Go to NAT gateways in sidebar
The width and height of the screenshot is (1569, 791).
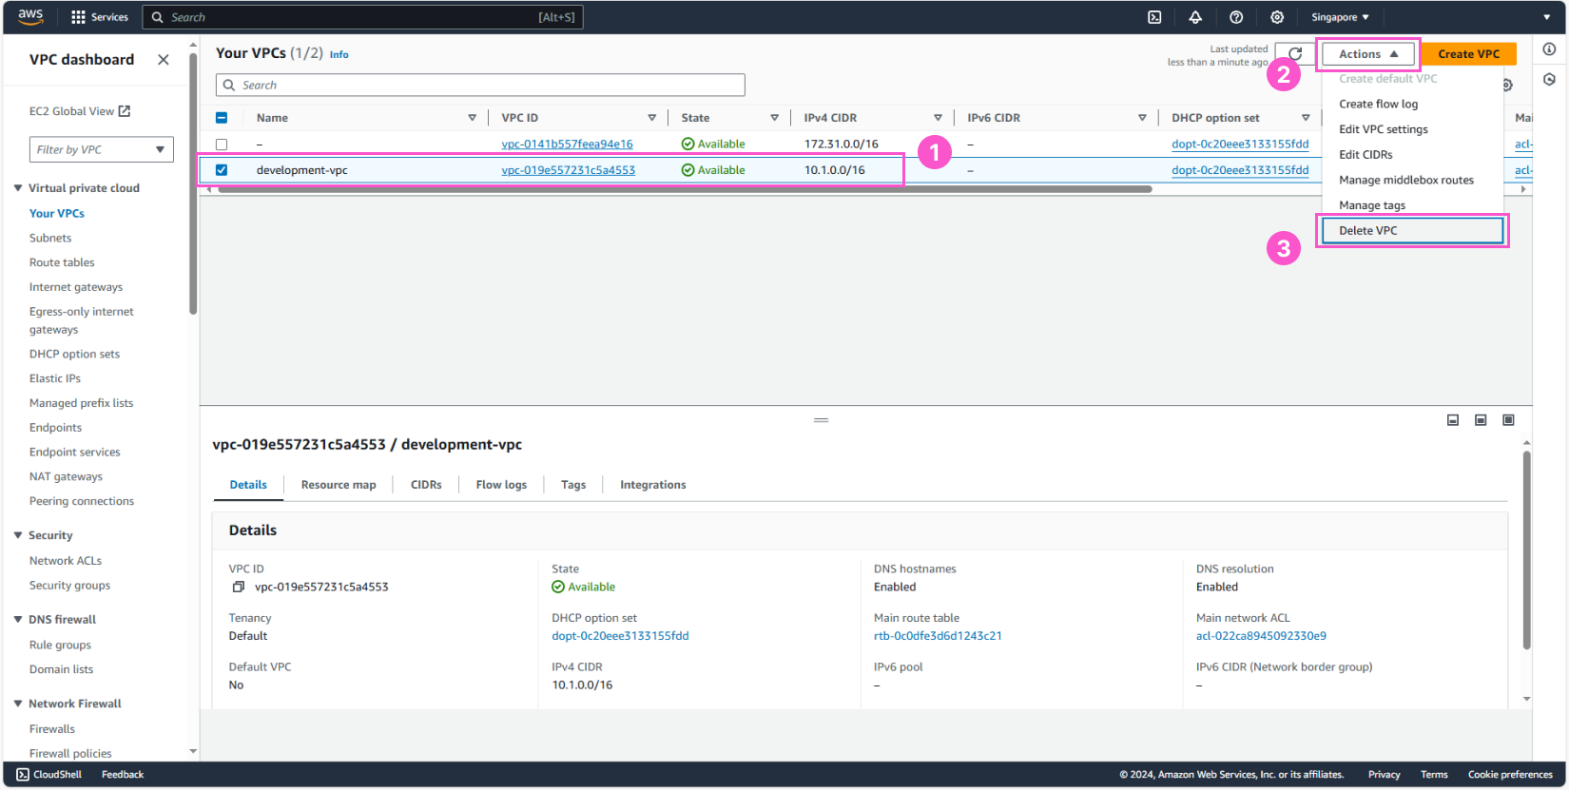tap(66, 477)
